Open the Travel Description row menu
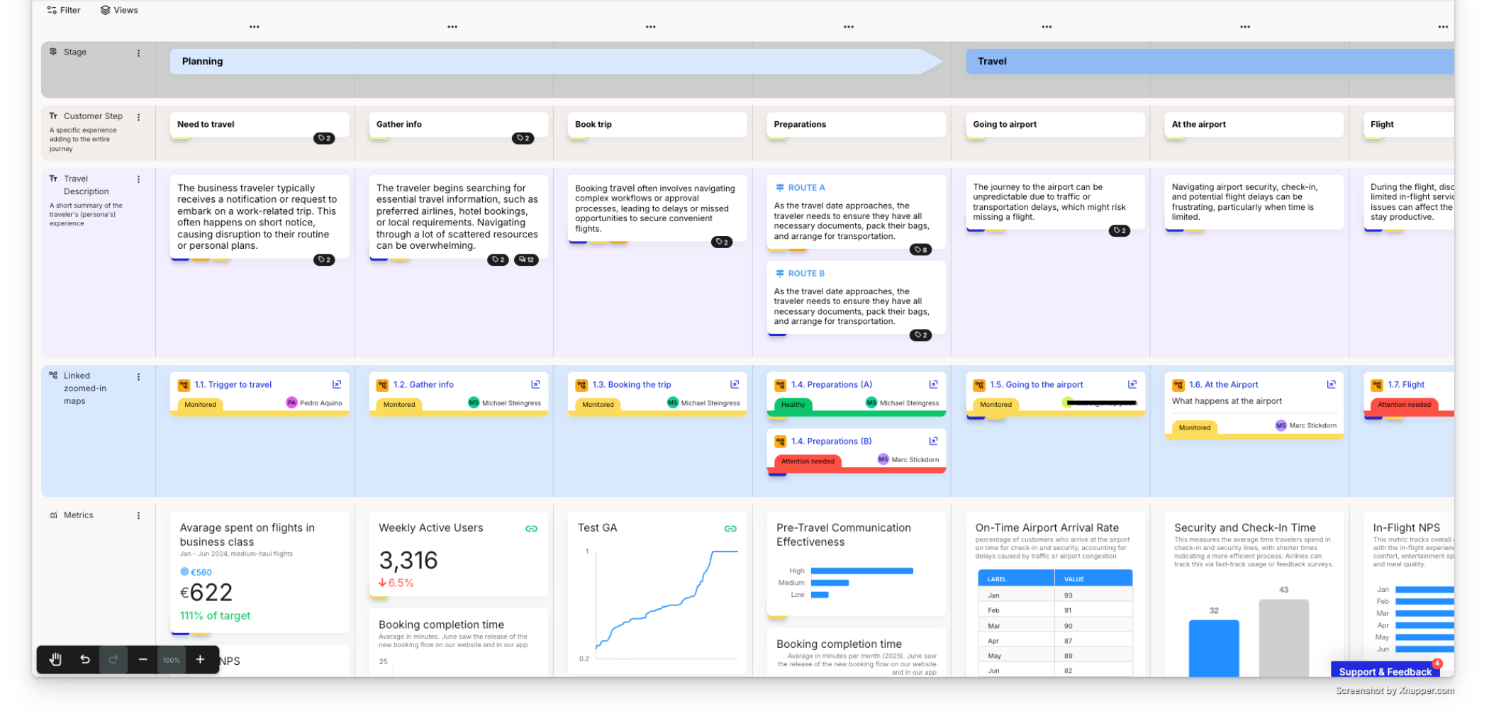1489x723 pixels. pos(139,179)
